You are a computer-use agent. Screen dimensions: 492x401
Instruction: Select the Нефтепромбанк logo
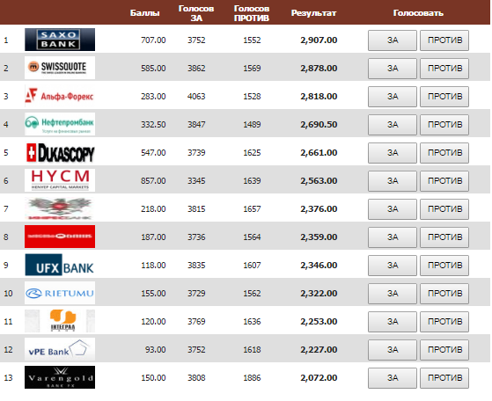pyautogui.click(x=60, y=124)
